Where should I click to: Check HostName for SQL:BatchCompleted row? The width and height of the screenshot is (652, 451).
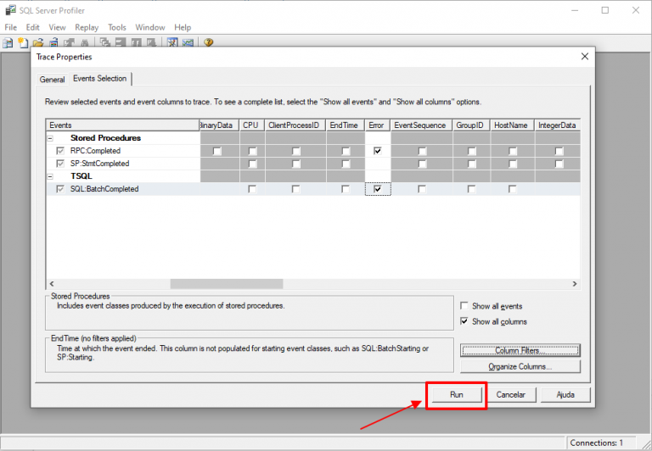[x=513, y=189]
